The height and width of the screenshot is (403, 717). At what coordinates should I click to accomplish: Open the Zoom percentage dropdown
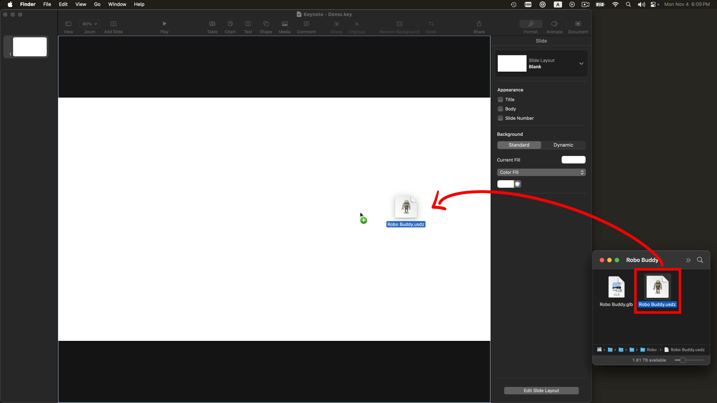[89, 24]
